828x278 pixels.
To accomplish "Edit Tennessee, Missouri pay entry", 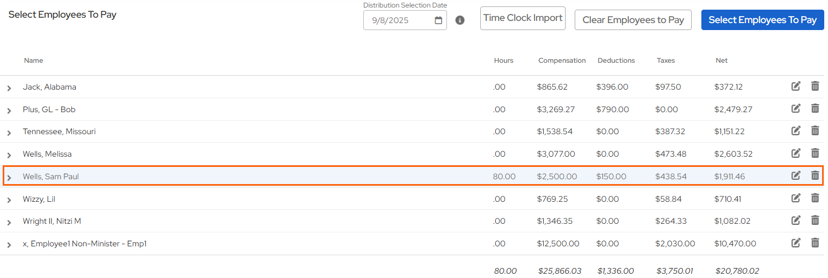I will (x=796, y=131).
